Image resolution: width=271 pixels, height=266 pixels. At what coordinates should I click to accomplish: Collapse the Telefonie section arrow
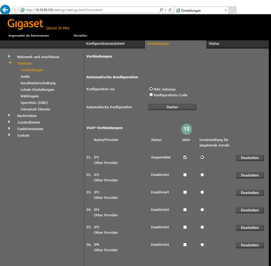click(10, 63)
